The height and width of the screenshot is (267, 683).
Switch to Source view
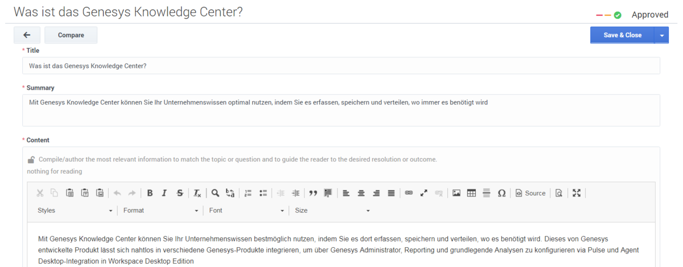tap(530, 193)
